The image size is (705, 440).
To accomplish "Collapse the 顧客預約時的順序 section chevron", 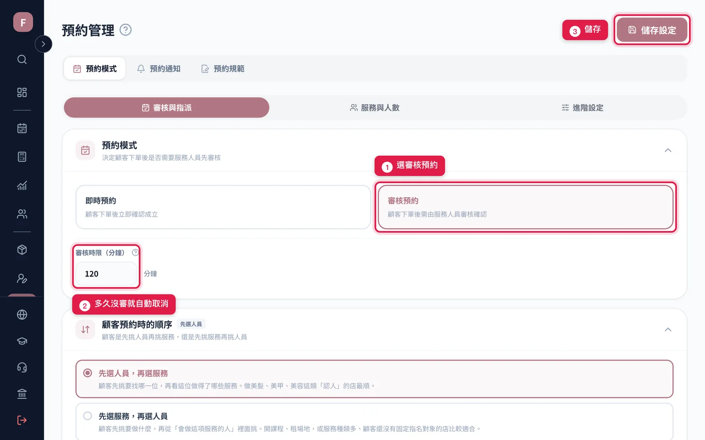I will point(668,330).
